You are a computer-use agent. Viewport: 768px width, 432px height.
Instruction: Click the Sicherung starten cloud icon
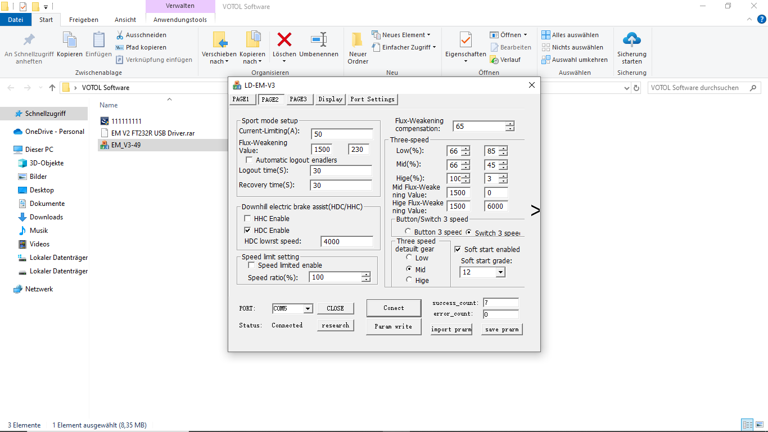point(632,40)
